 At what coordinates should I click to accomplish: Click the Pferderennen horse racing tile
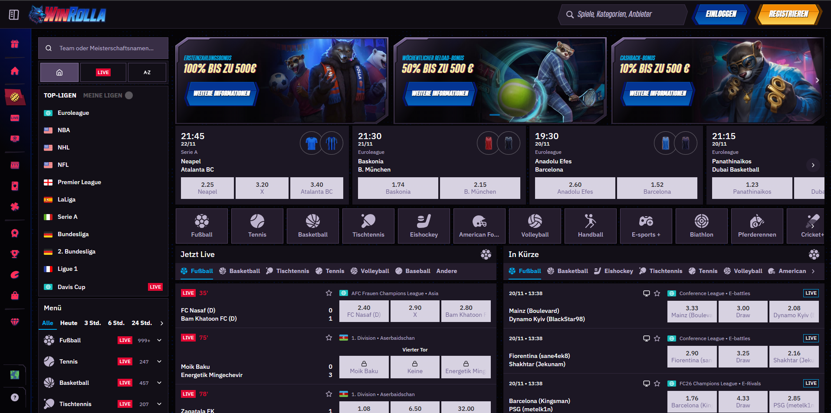click(x=757, y=226)
